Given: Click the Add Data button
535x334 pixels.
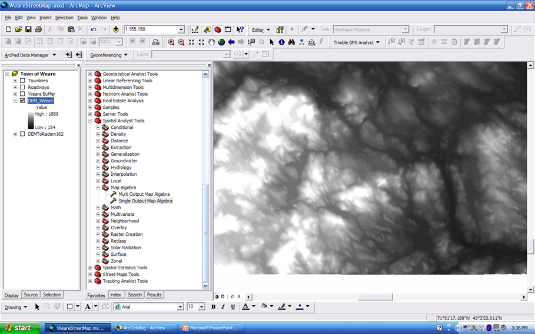Looking at the screenshot, I should 116,29.
